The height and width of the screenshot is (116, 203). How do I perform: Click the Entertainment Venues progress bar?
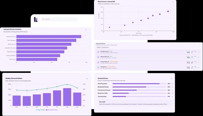click(139, 90)
